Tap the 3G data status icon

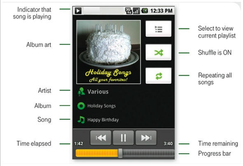(129, 11)
